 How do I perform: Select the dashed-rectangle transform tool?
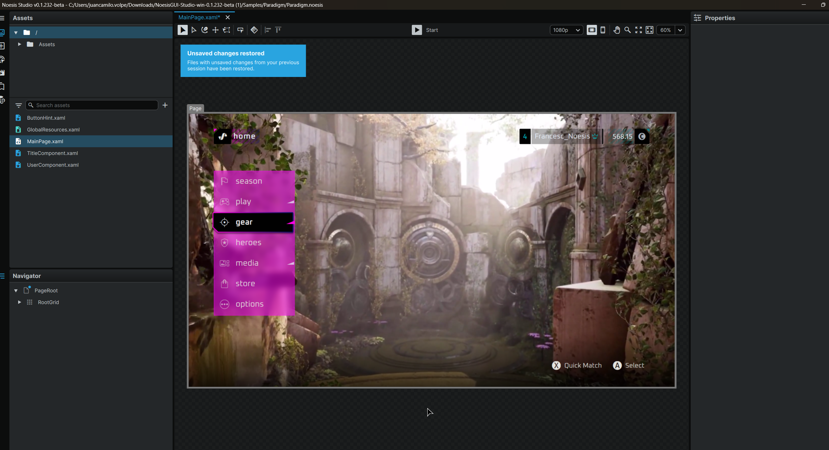[x=226, y=30]
